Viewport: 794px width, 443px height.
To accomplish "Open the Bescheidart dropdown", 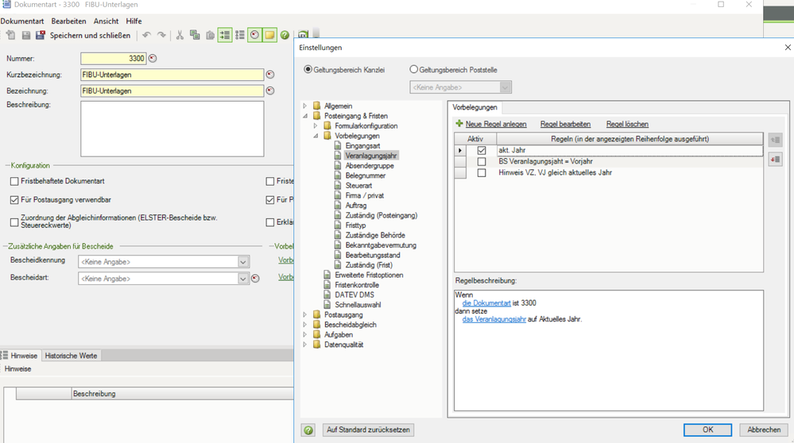I will tap(243, 279).
